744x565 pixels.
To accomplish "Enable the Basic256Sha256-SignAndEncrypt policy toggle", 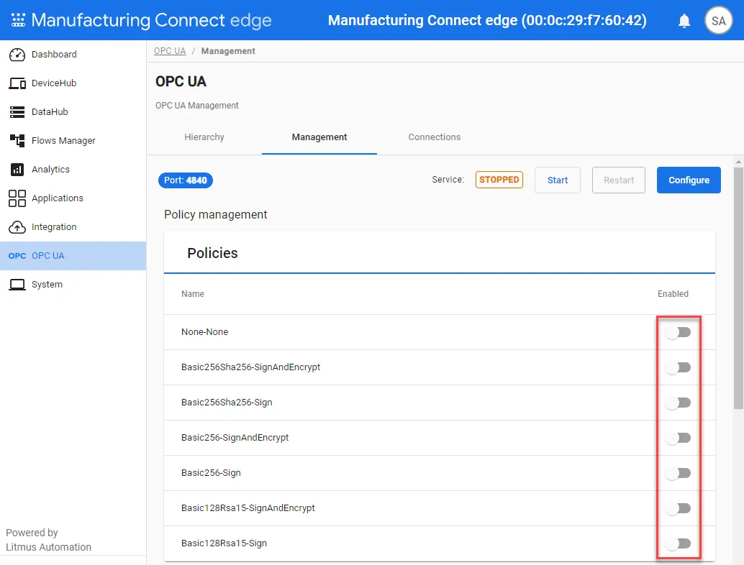I will tap(678, 367).
